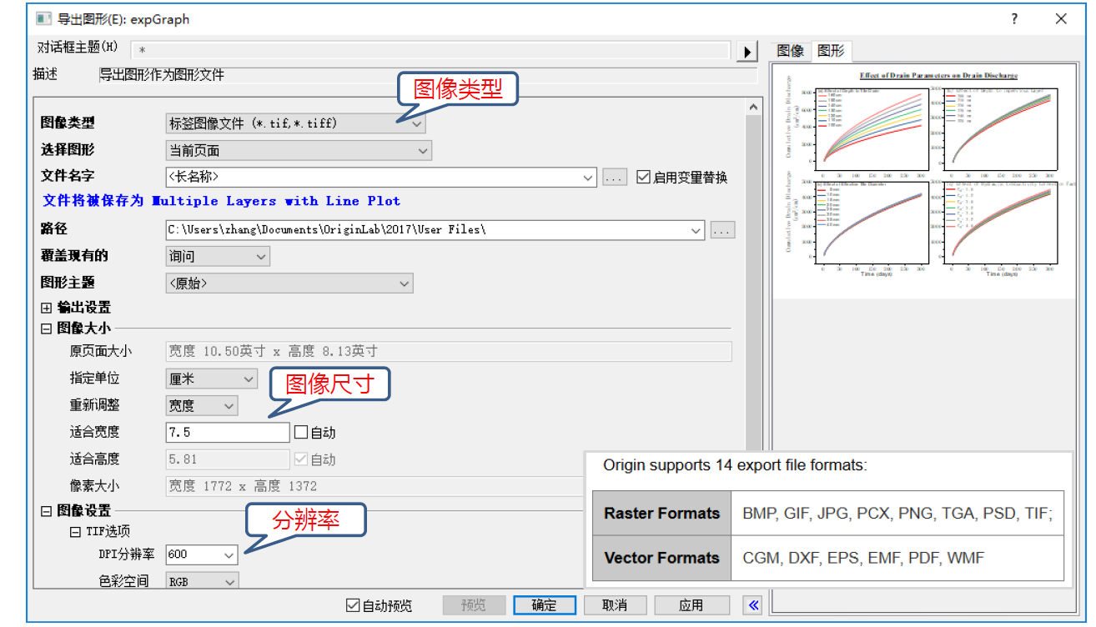Open the 图像类型 dropdown

coord(295,123)
